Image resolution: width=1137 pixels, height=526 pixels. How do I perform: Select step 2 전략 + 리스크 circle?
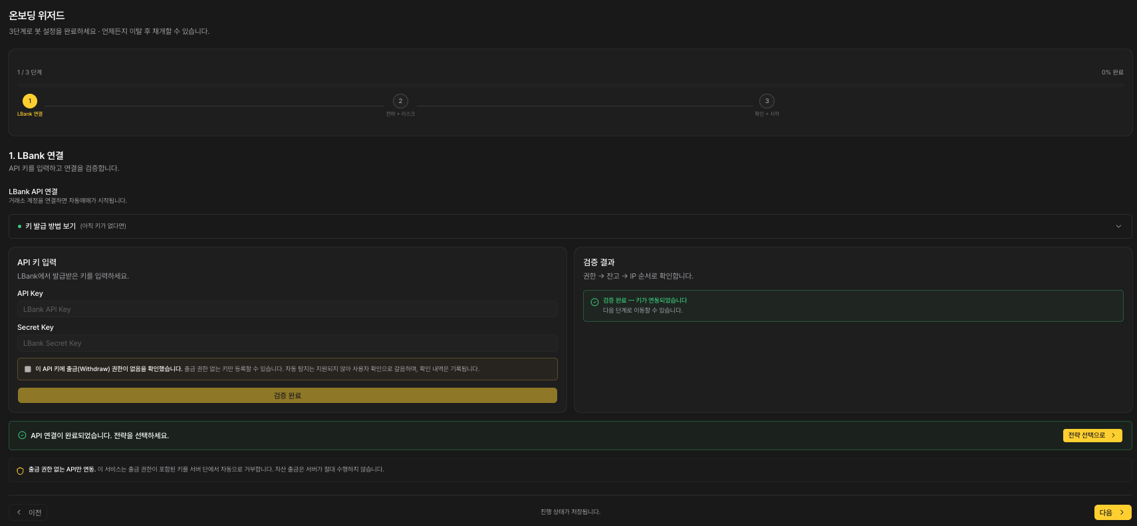click(400, 101)
